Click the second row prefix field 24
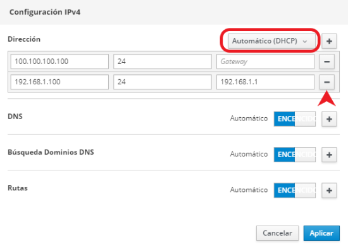The height and width of the screenshot is (249, 348). [163, 82]
